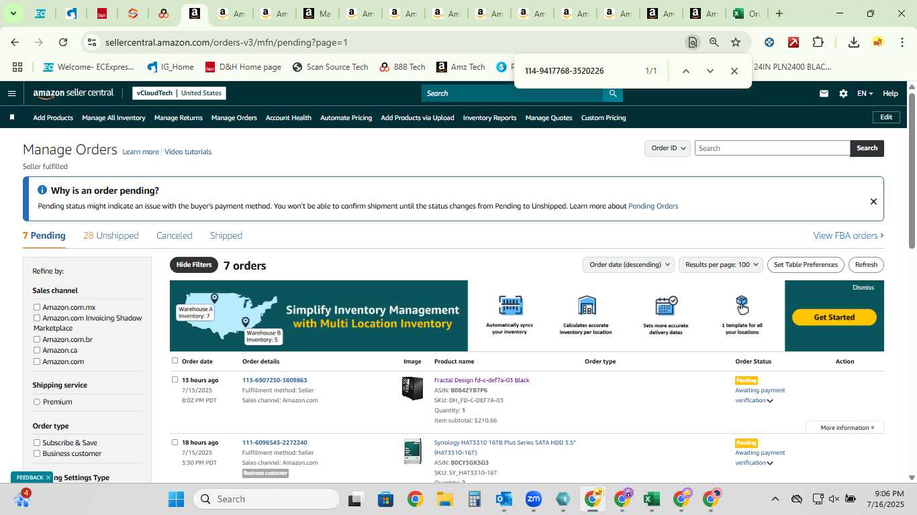This screenshot has width=917, height=515.
Task: Show hidden system tray icons
Action: click(x=775, y=499)
